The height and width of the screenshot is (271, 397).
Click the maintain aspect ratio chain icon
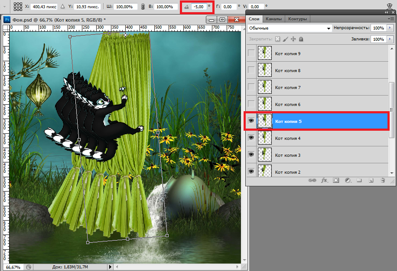click(x=143, y=7)
